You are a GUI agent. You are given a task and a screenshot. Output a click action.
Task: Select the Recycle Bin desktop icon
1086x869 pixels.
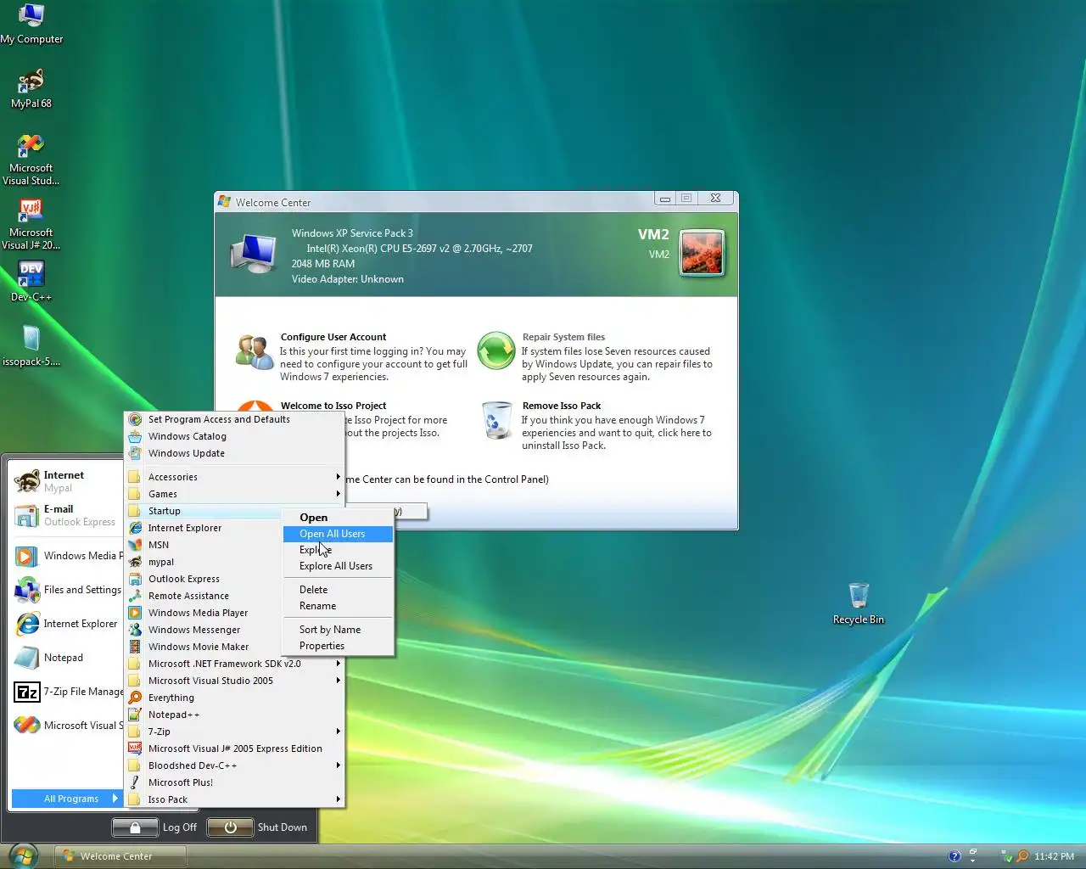859,603
